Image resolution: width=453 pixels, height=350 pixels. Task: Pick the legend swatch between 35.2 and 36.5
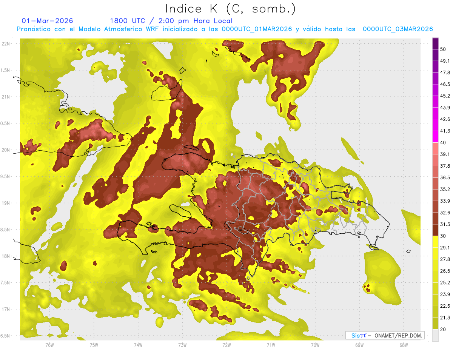pos(436,183)
